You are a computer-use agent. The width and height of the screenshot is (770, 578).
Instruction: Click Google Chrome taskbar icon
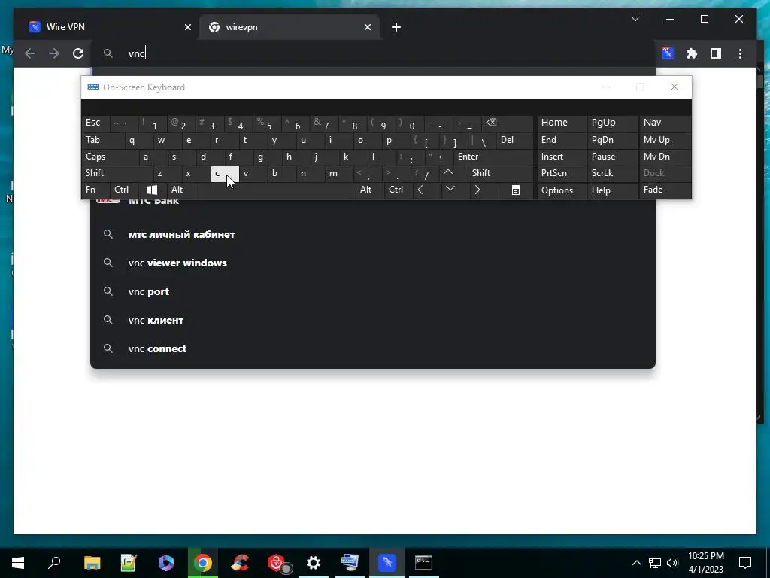click(x=203, y=563)
